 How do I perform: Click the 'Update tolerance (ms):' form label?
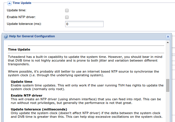[x=24, y=24]
